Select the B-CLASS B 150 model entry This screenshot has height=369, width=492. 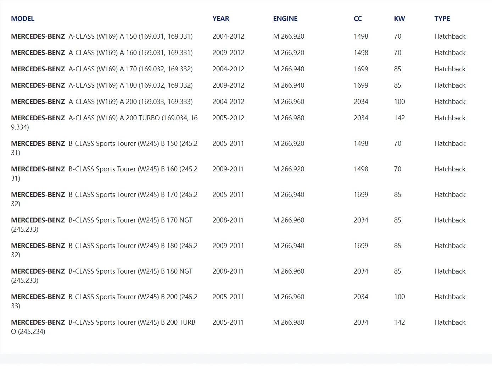[x=104, y=148]
